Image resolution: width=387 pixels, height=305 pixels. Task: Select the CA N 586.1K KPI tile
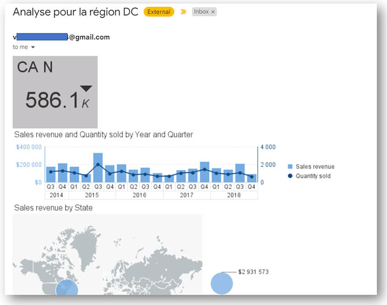(55, 91)
